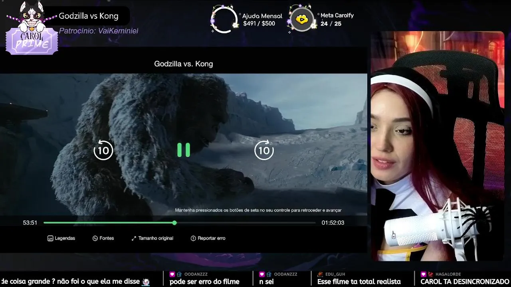Click the green playback position knob
This screenshot has width=511, height=287.
tap(174, 223)
